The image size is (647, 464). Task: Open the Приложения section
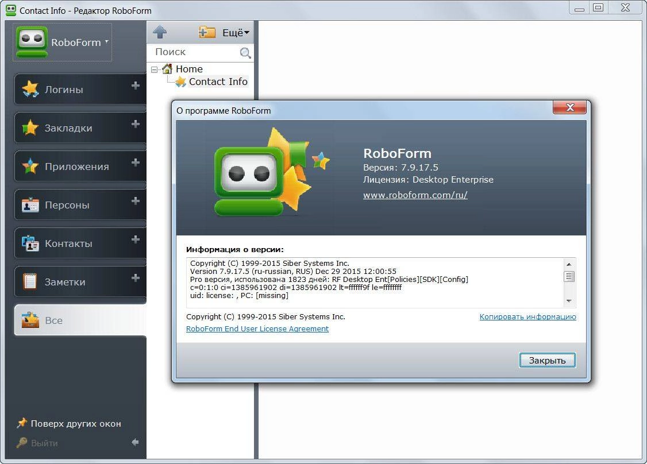pyautogui.click(x=80, y=166)
